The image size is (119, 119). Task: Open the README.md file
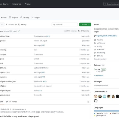3,68
